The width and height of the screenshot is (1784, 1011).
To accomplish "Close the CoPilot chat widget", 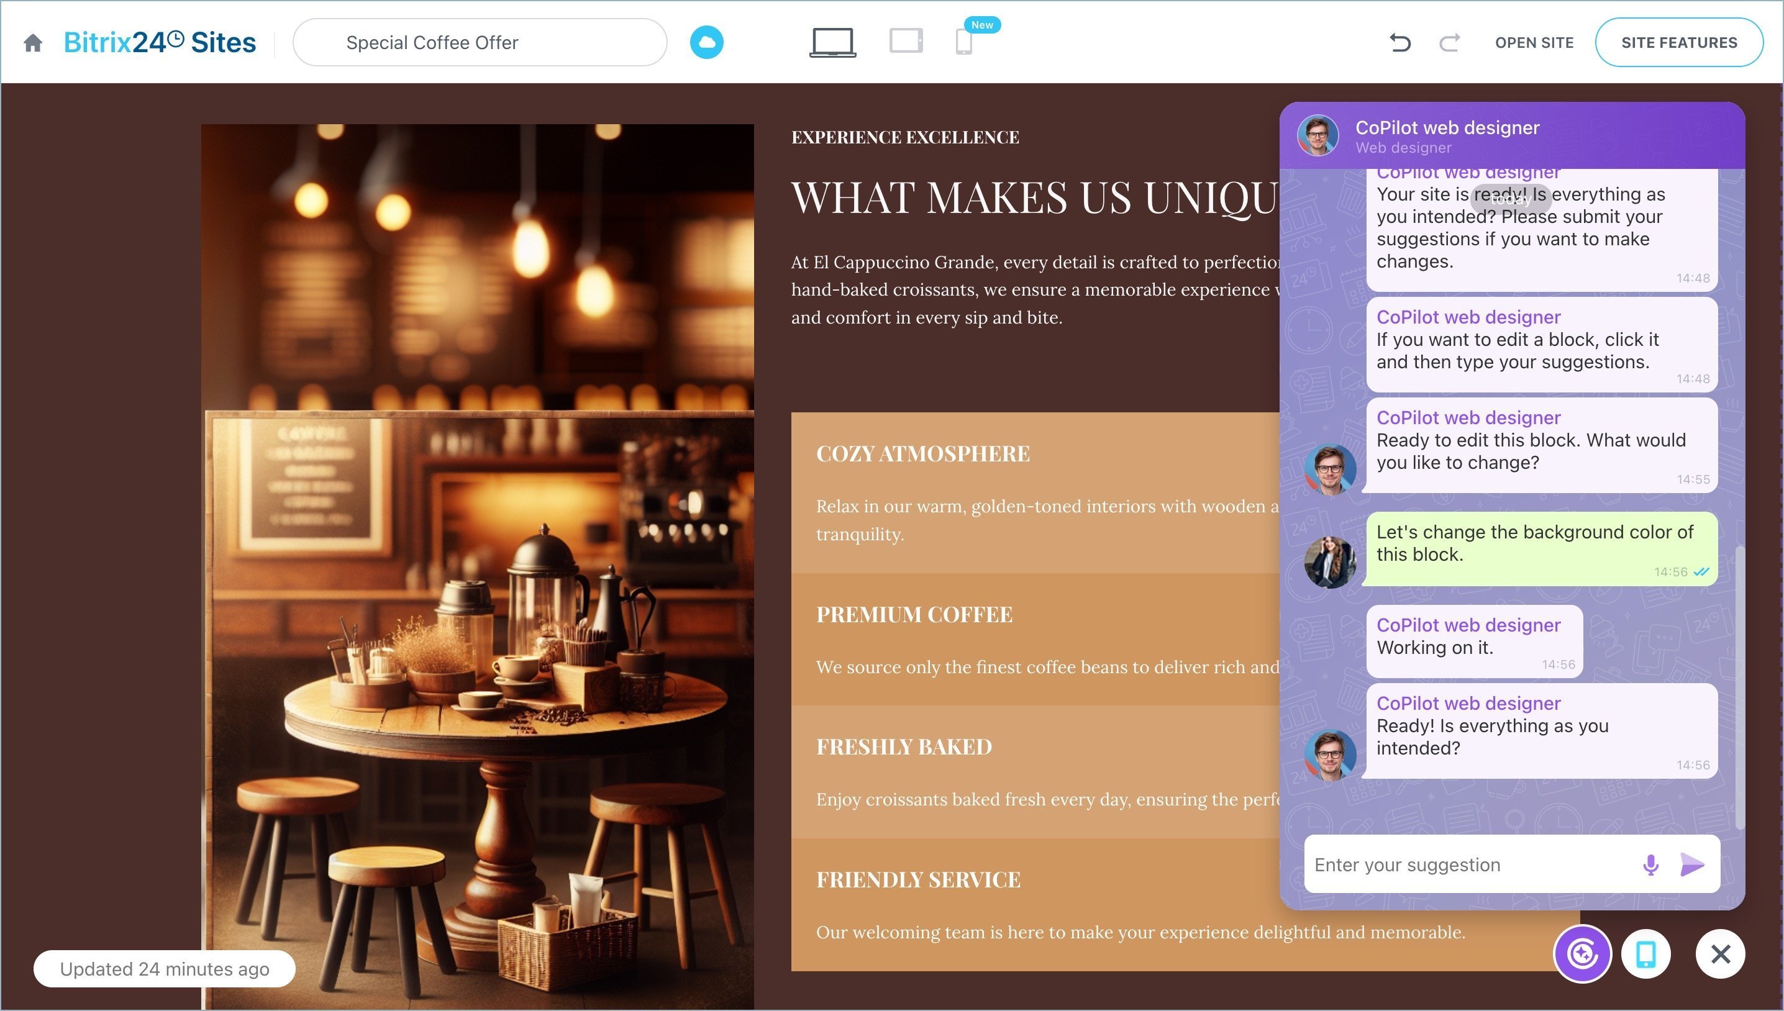I will tap(1720, 954).
